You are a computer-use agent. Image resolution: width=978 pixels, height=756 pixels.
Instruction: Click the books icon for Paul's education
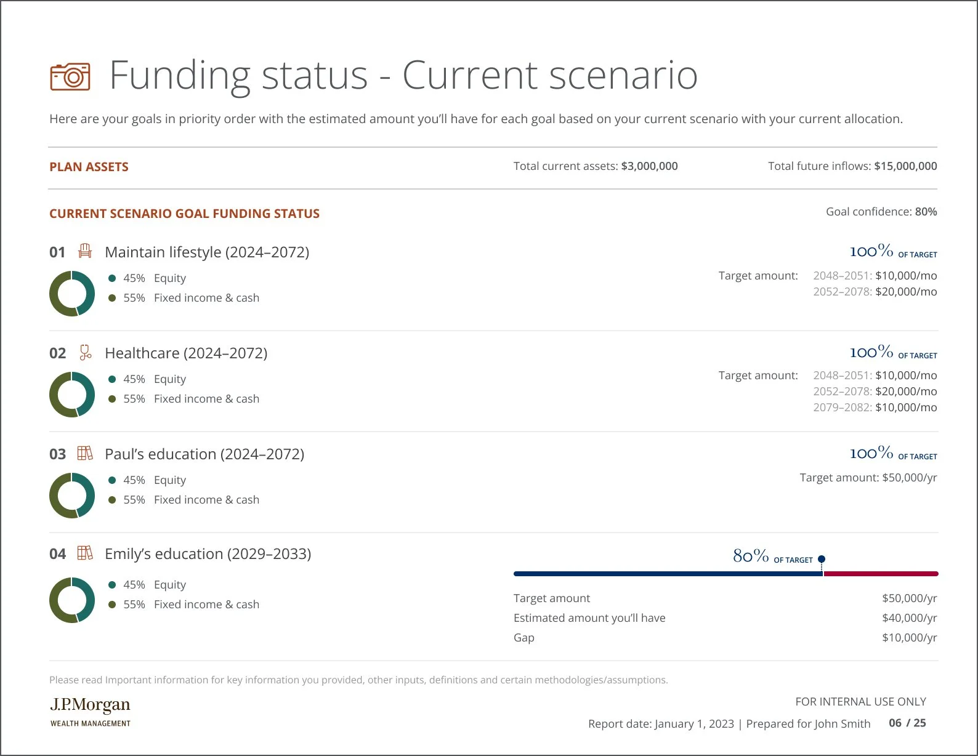(85, 453)
